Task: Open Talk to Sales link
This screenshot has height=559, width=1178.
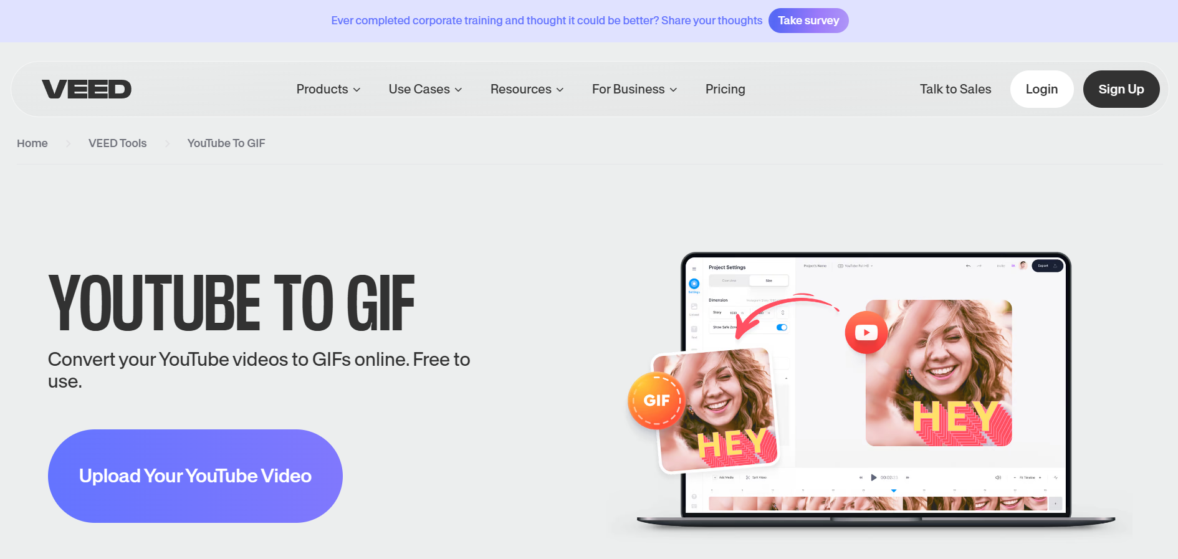Action: click(x=955, y=89)
